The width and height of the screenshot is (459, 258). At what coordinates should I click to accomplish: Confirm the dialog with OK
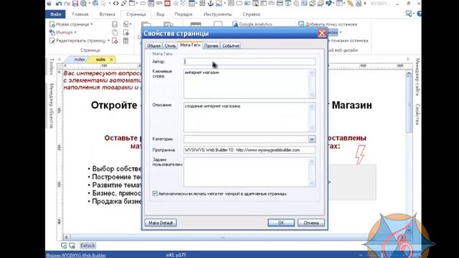coord(281,223)
